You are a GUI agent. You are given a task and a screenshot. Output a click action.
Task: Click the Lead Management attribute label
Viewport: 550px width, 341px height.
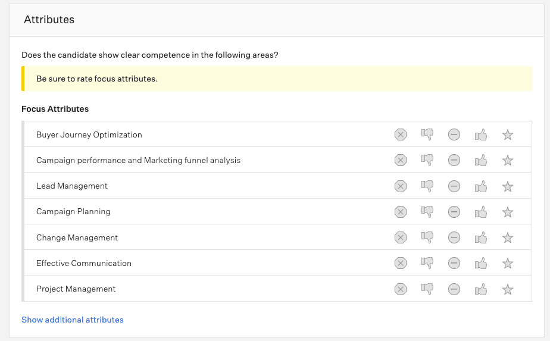pos(72,186)
